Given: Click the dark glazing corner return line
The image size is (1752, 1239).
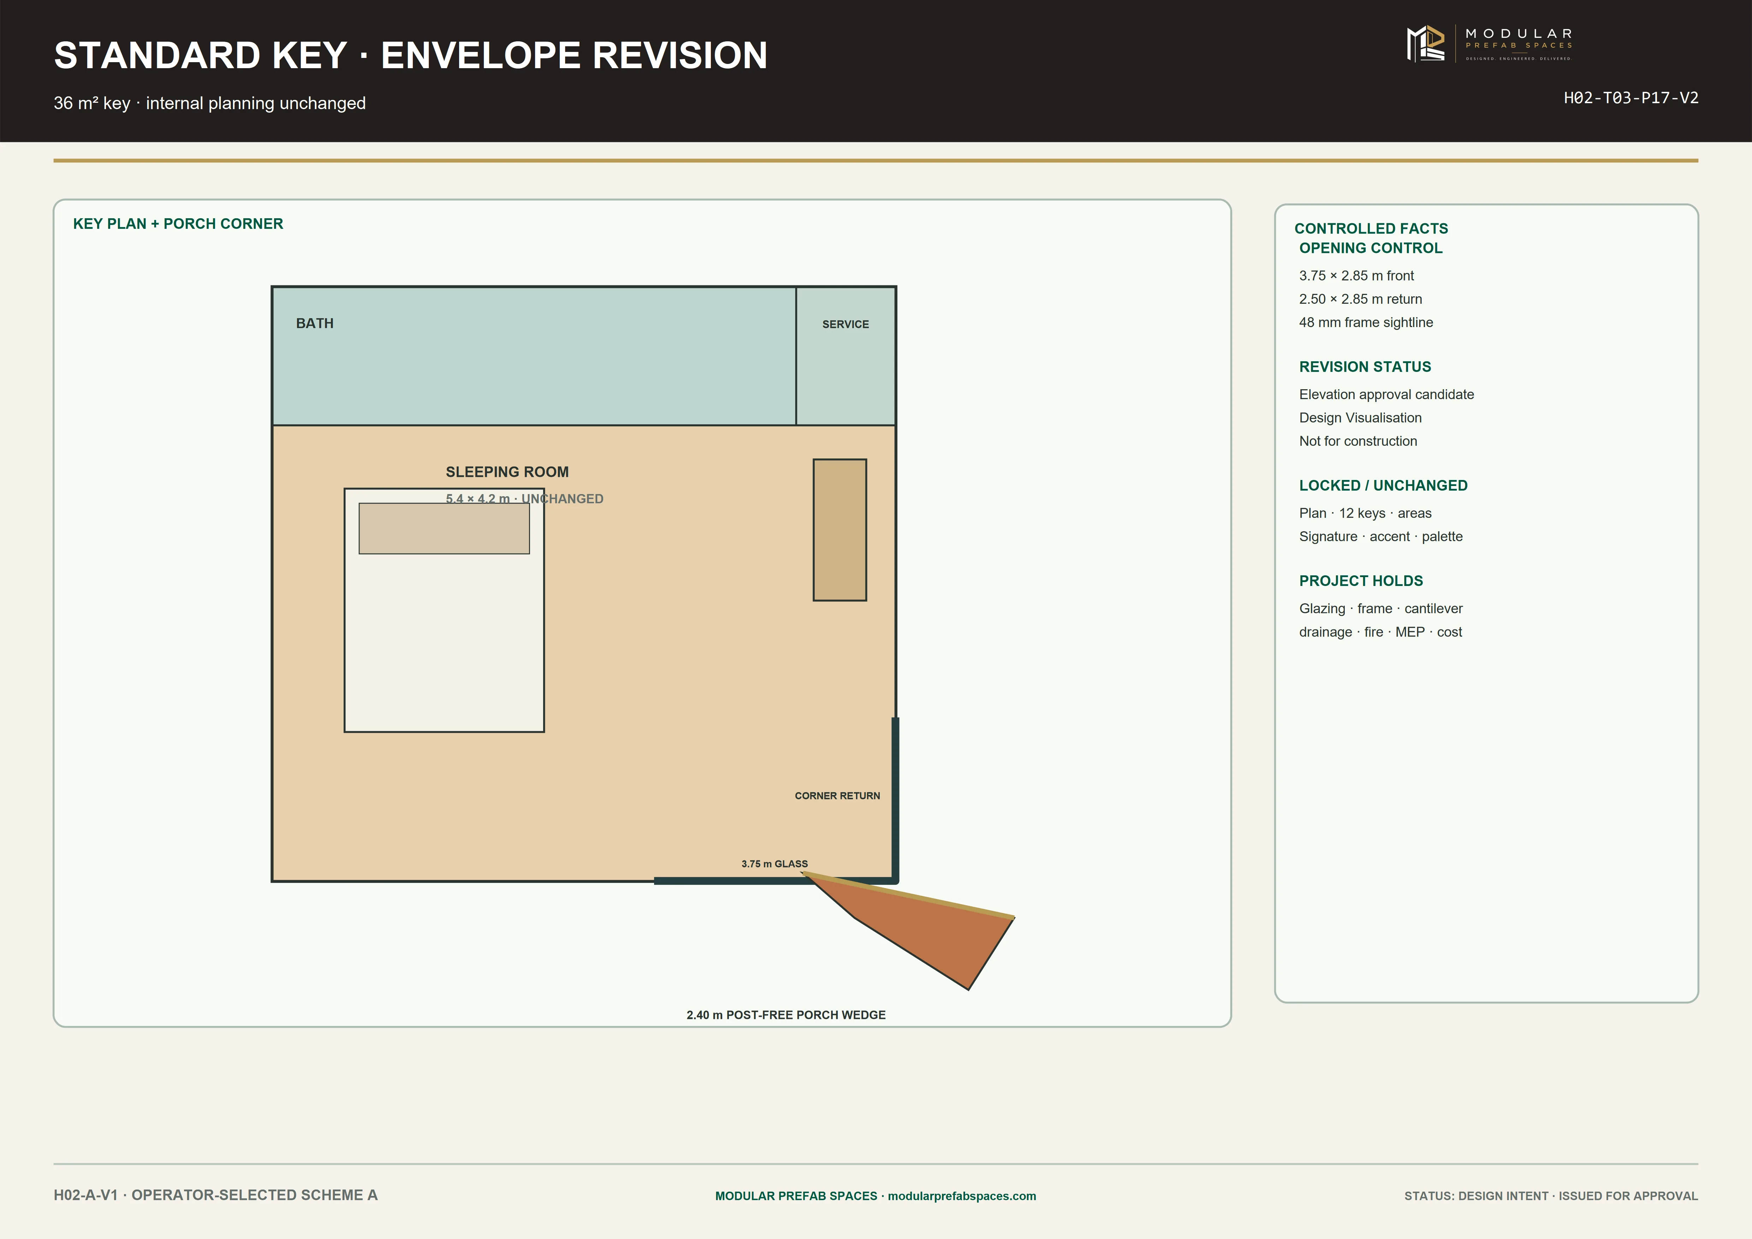Looking at the screenshot, I should (x=895, y=800).
